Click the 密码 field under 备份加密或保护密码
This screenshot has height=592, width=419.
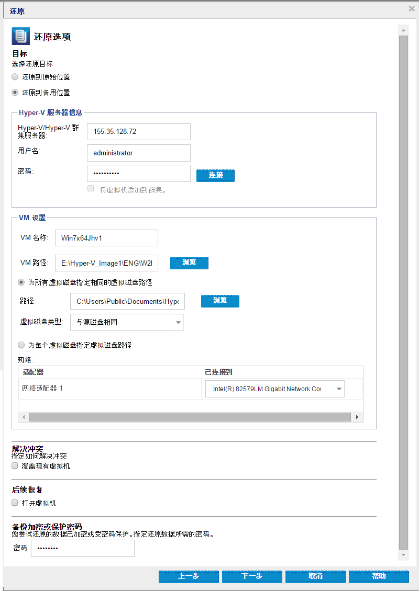tap(82, 548)
